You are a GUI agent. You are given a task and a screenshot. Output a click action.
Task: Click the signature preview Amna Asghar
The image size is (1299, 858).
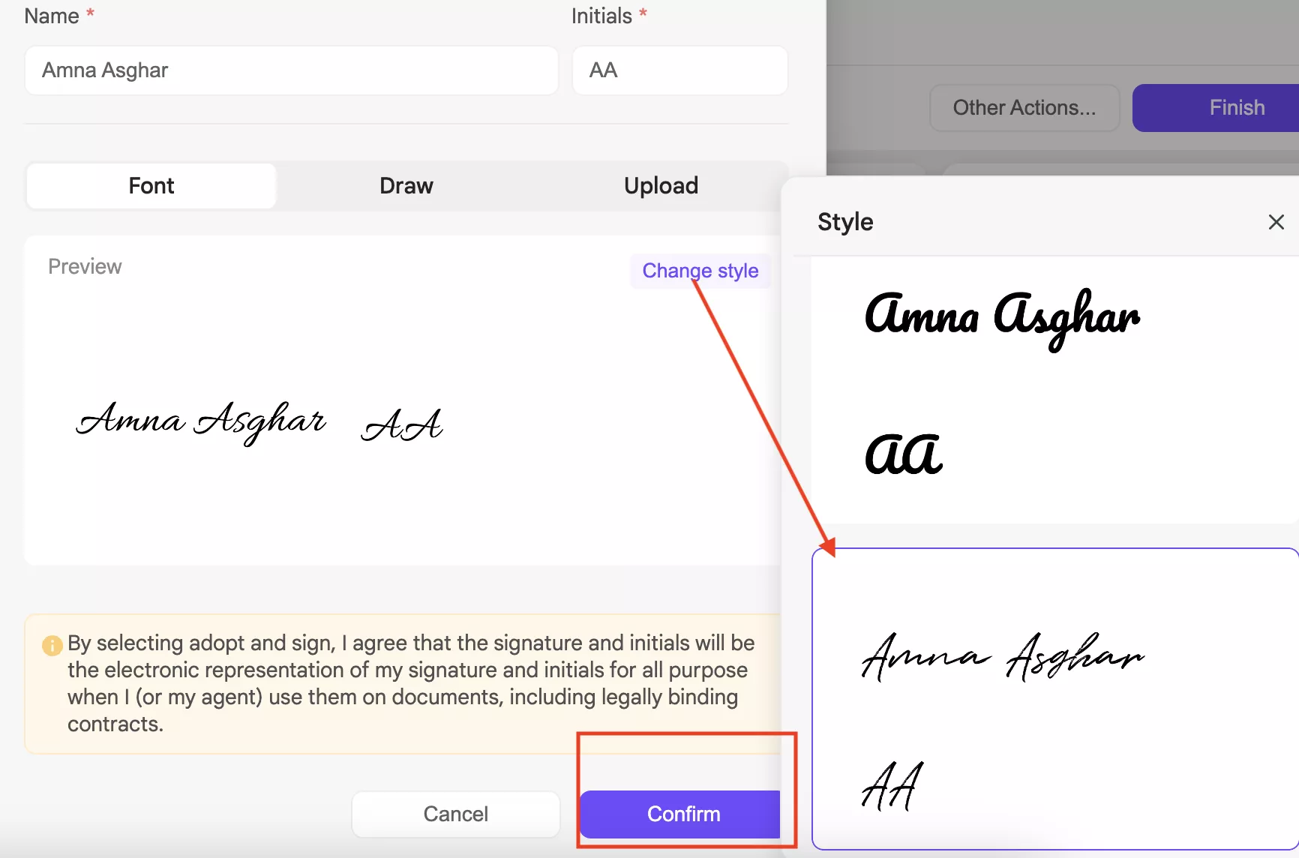[x=201, y=421]
